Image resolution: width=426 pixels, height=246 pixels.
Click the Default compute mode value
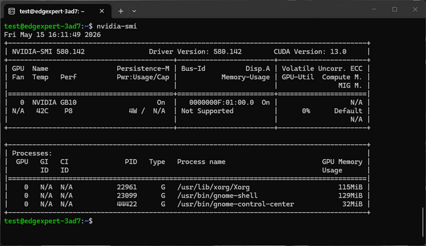tap(348, 111)
